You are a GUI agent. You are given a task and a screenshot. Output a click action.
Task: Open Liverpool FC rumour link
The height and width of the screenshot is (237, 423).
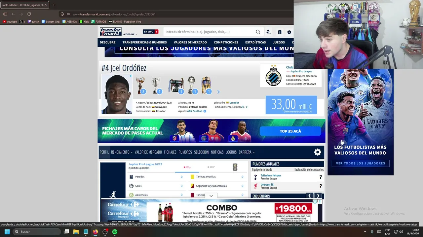click(x=267, y=185)
